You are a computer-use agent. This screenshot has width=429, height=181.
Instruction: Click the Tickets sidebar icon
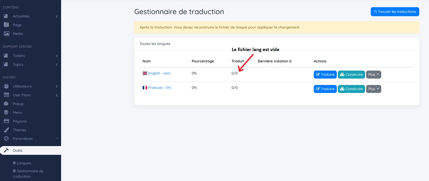tap(6, 55)
